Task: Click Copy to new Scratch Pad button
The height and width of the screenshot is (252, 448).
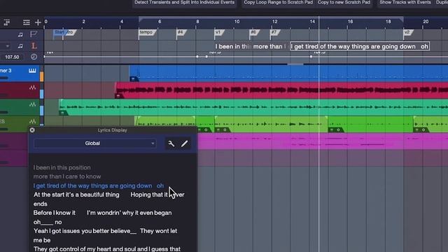Action: tap(344, 3)
